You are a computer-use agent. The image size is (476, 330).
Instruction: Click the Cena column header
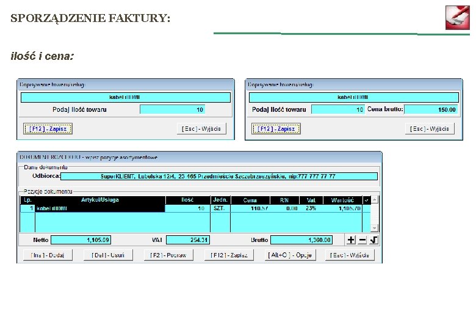(x=250, y=200)
